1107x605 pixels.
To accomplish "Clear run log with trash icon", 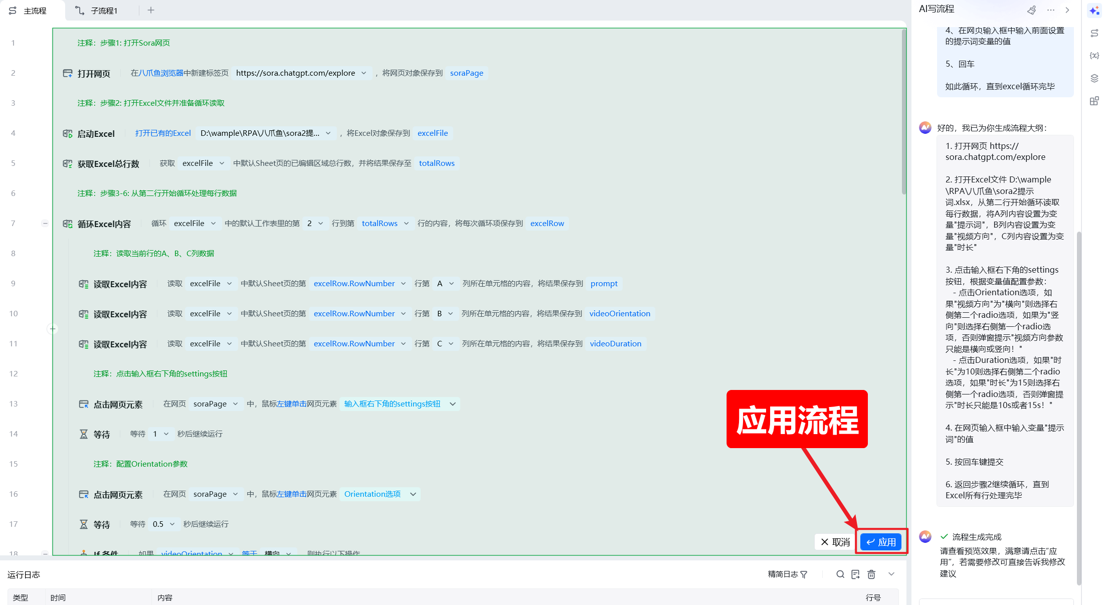I will coord(871,574).
